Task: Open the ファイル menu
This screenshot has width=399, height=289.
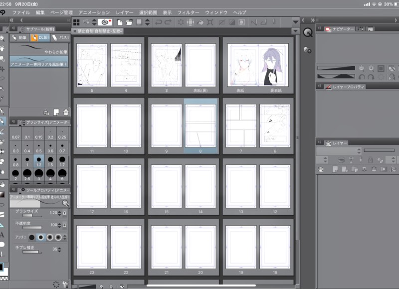Action: 21,12
